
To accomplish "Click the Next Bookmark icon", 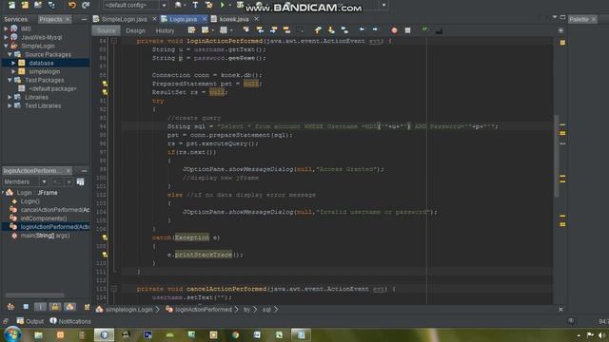I will 331,30.
